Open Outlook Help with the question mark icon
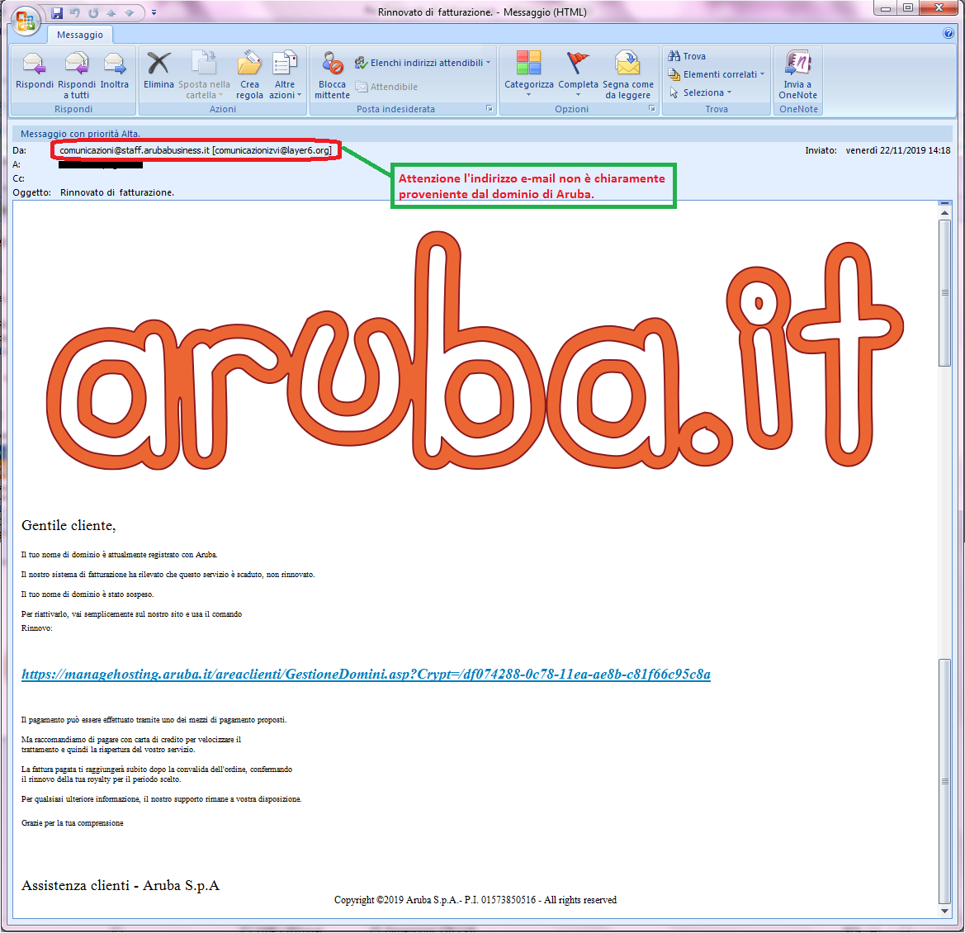 click(948, 33)
